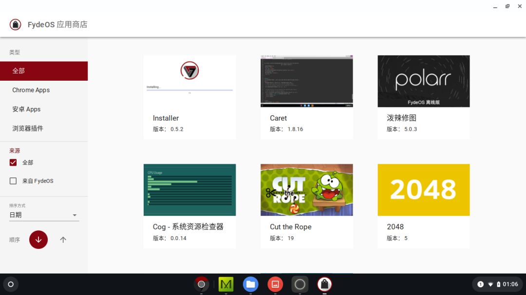Open the blue Files app in shelf
The image size is (526, 295).
pyautogui.click(x=250, y=284)
